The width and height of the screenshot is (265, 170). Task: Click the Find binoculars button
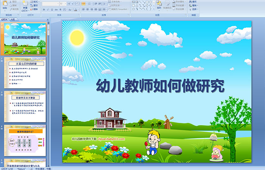point(193,2)
